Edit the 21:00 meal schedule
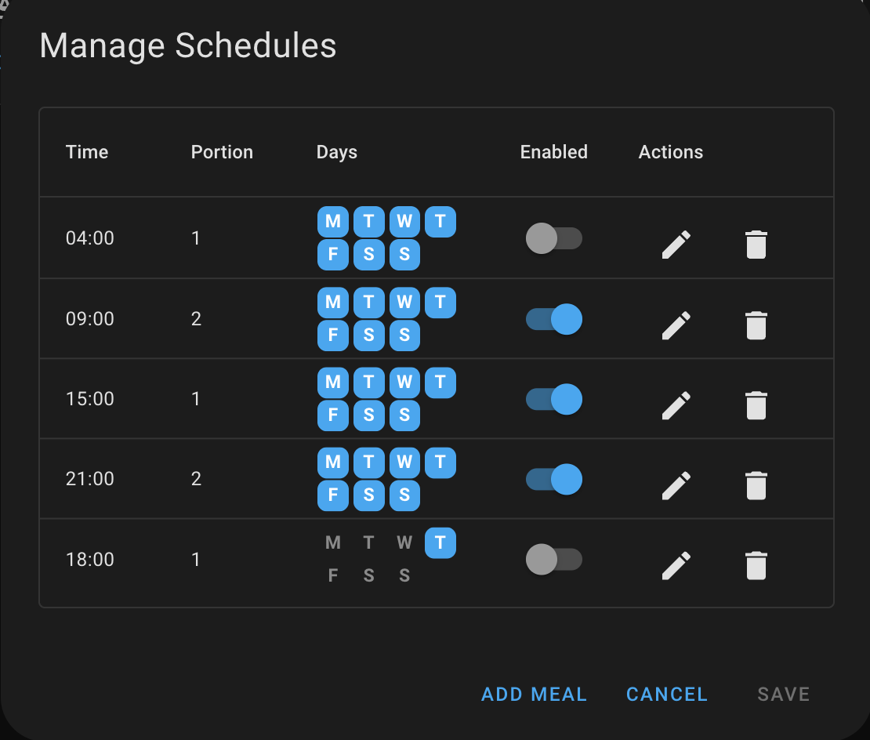Screen dimensions: 870x740 pyautogui.click(x=676, y=485)
